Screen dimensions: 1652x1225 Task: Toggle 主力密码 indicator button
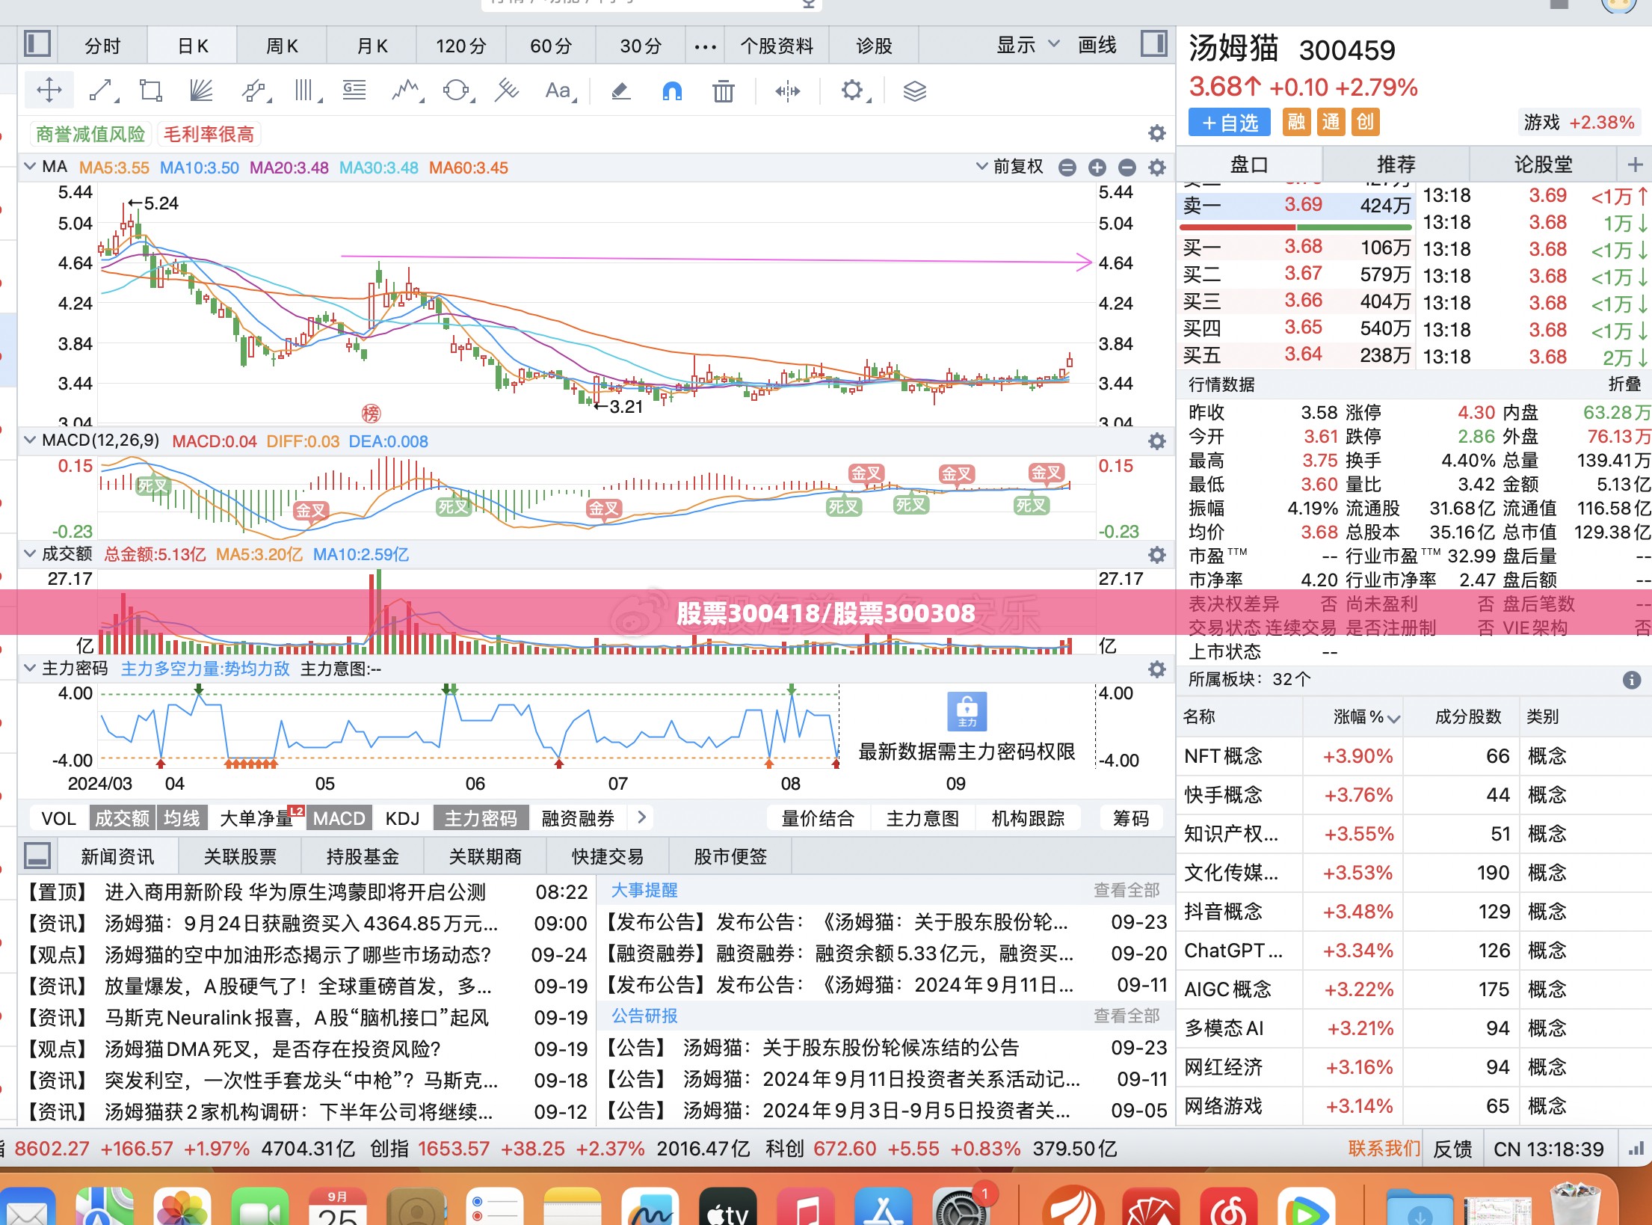(x=481, y=818)
